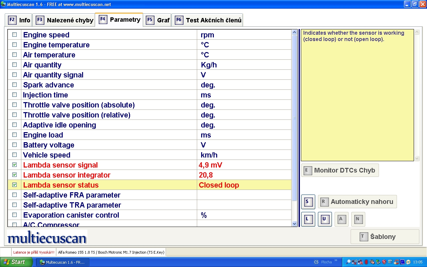427x267 pixels.
Task: Click the A key button
Action: [341, 219]
